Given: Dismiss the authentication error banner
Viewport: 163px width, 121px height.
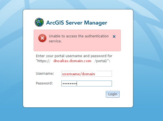Looking at the screenshot, I should [114, 37].
